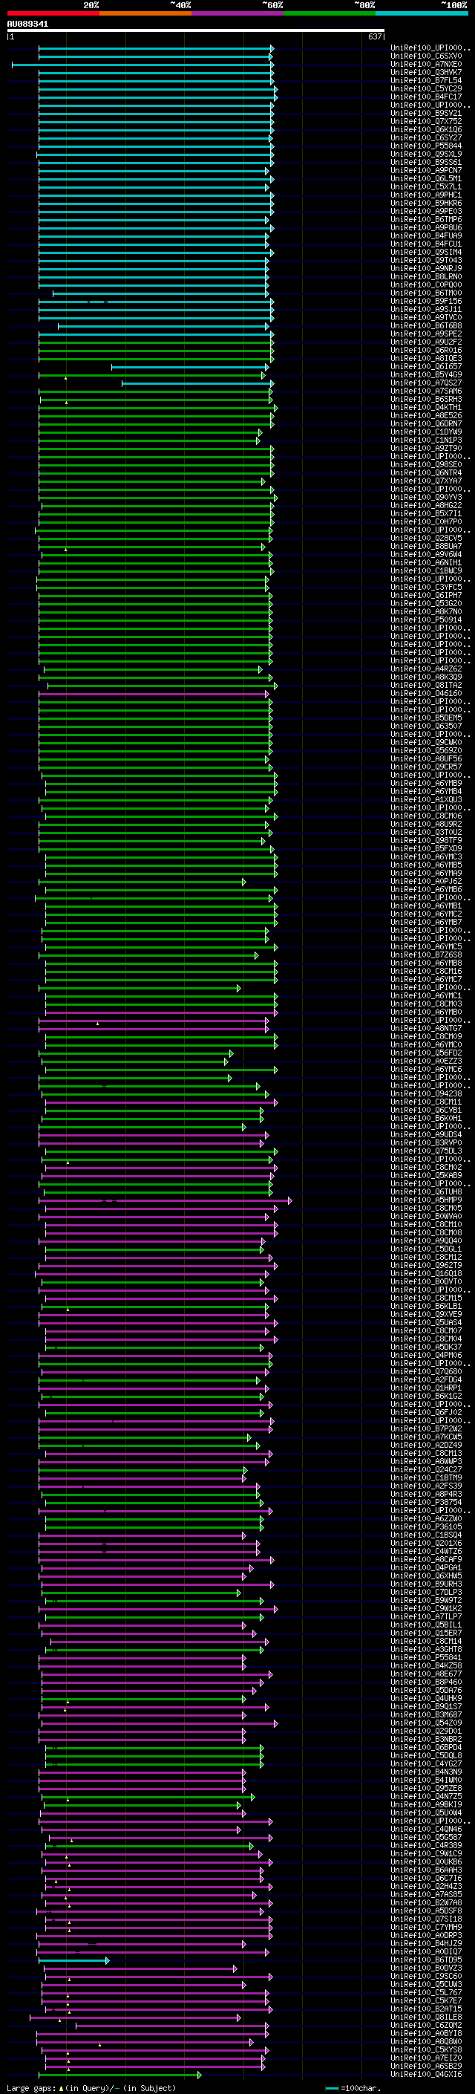Viewport: 475px width, 2094px height.
Task: Select the UniRef100_A9NRJ9 label
Action: click(x=426, y=268)
